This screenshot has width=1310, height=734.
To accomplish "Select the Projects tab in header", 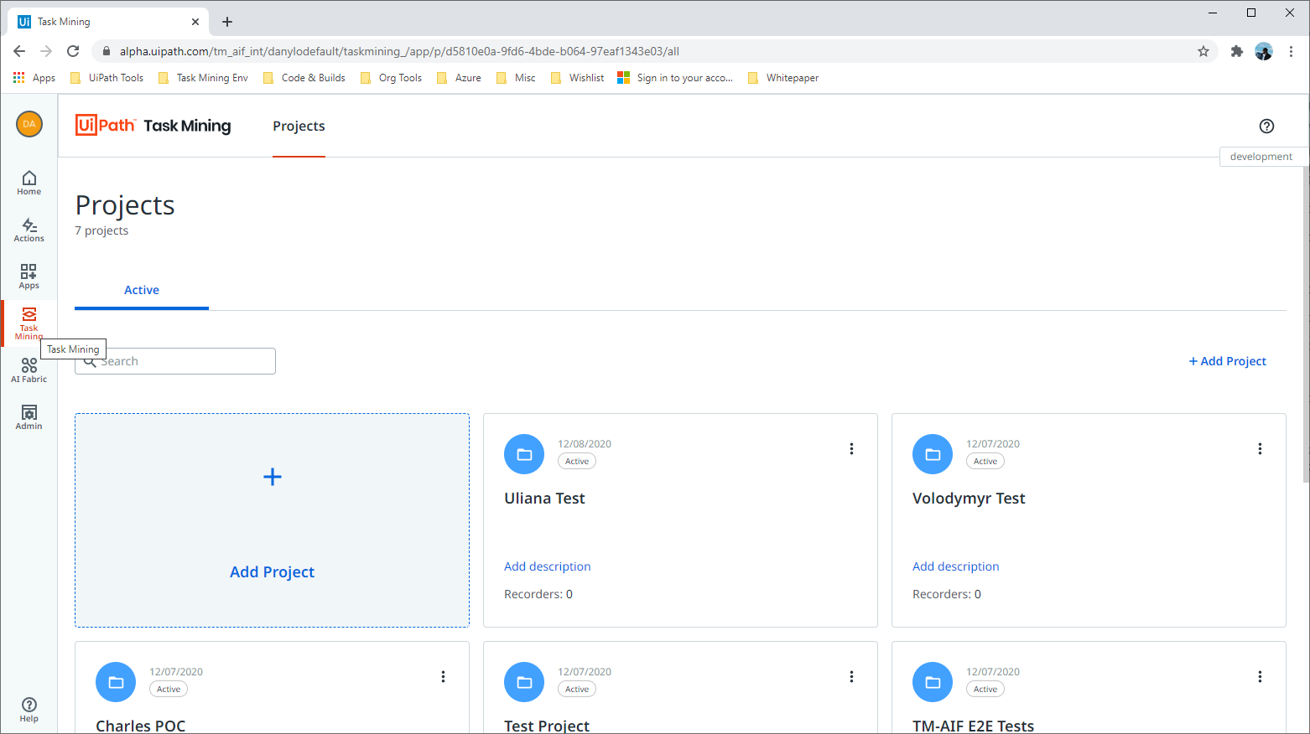I will (x=299, y=126).
